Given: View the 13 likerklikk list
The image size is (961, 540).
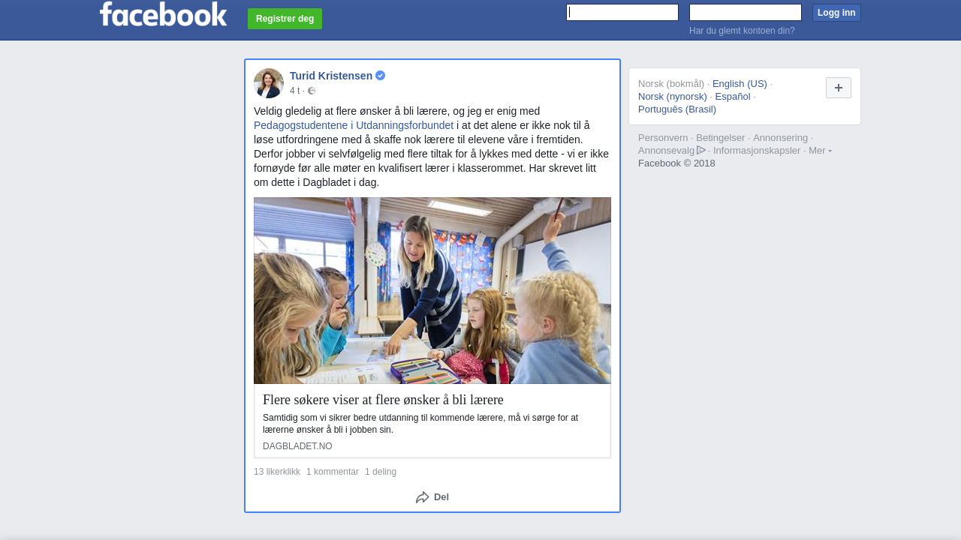Looking at the screenshot, I should pos(277,472).
